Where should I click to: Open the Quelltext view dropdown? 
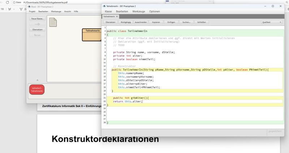point(272,22)
